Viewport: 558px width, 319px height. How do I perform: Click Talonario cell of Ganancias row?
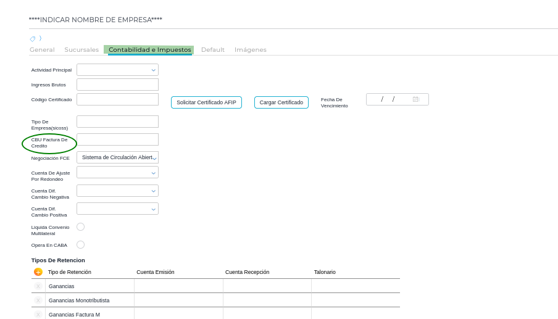(356, 286)
